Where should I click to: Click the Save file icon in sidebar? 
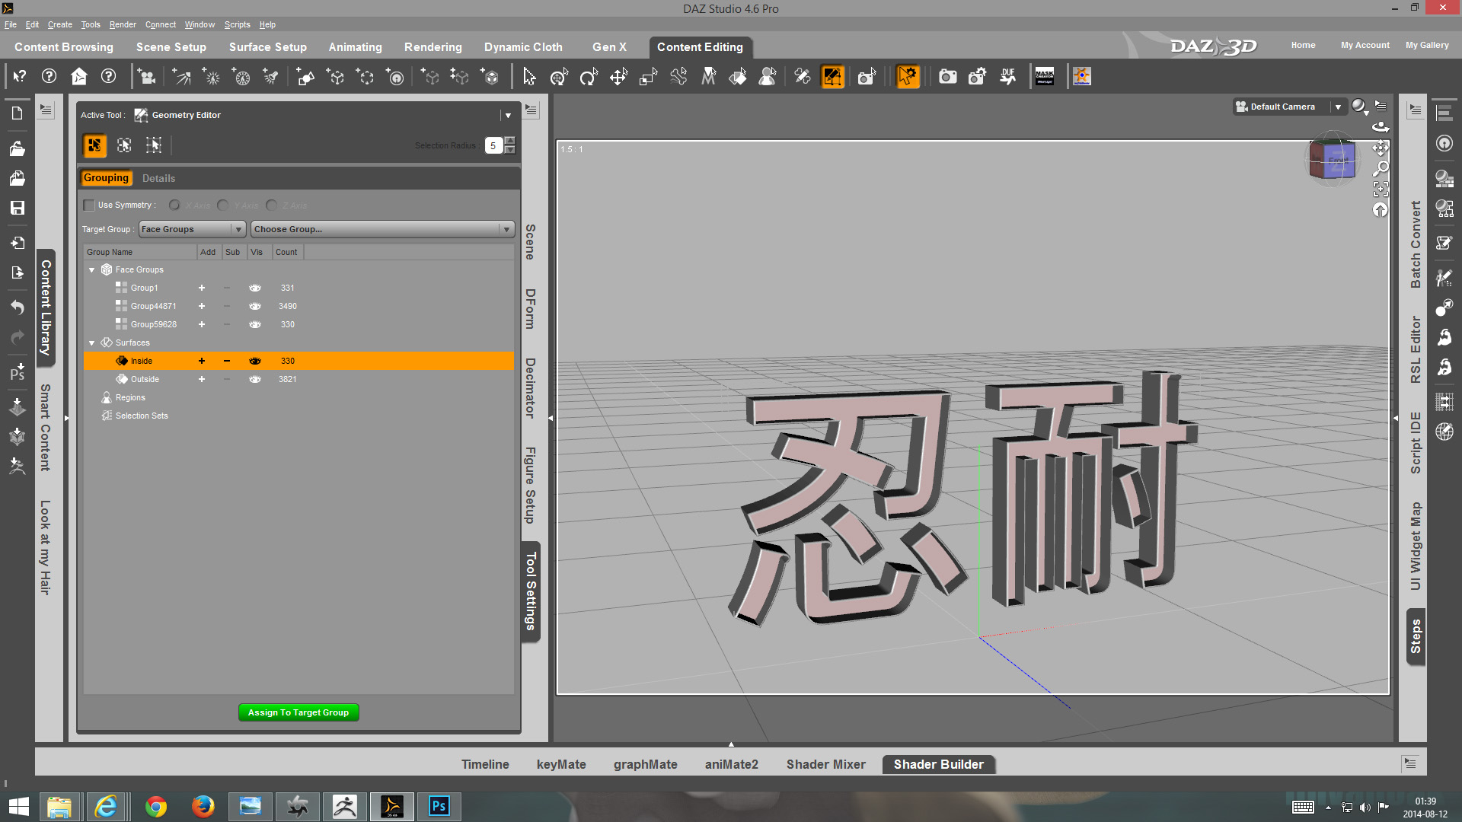(x=17, y=208)
